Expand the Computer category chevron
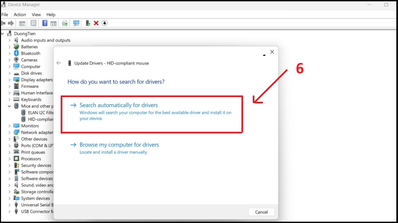 pos(9,67)
